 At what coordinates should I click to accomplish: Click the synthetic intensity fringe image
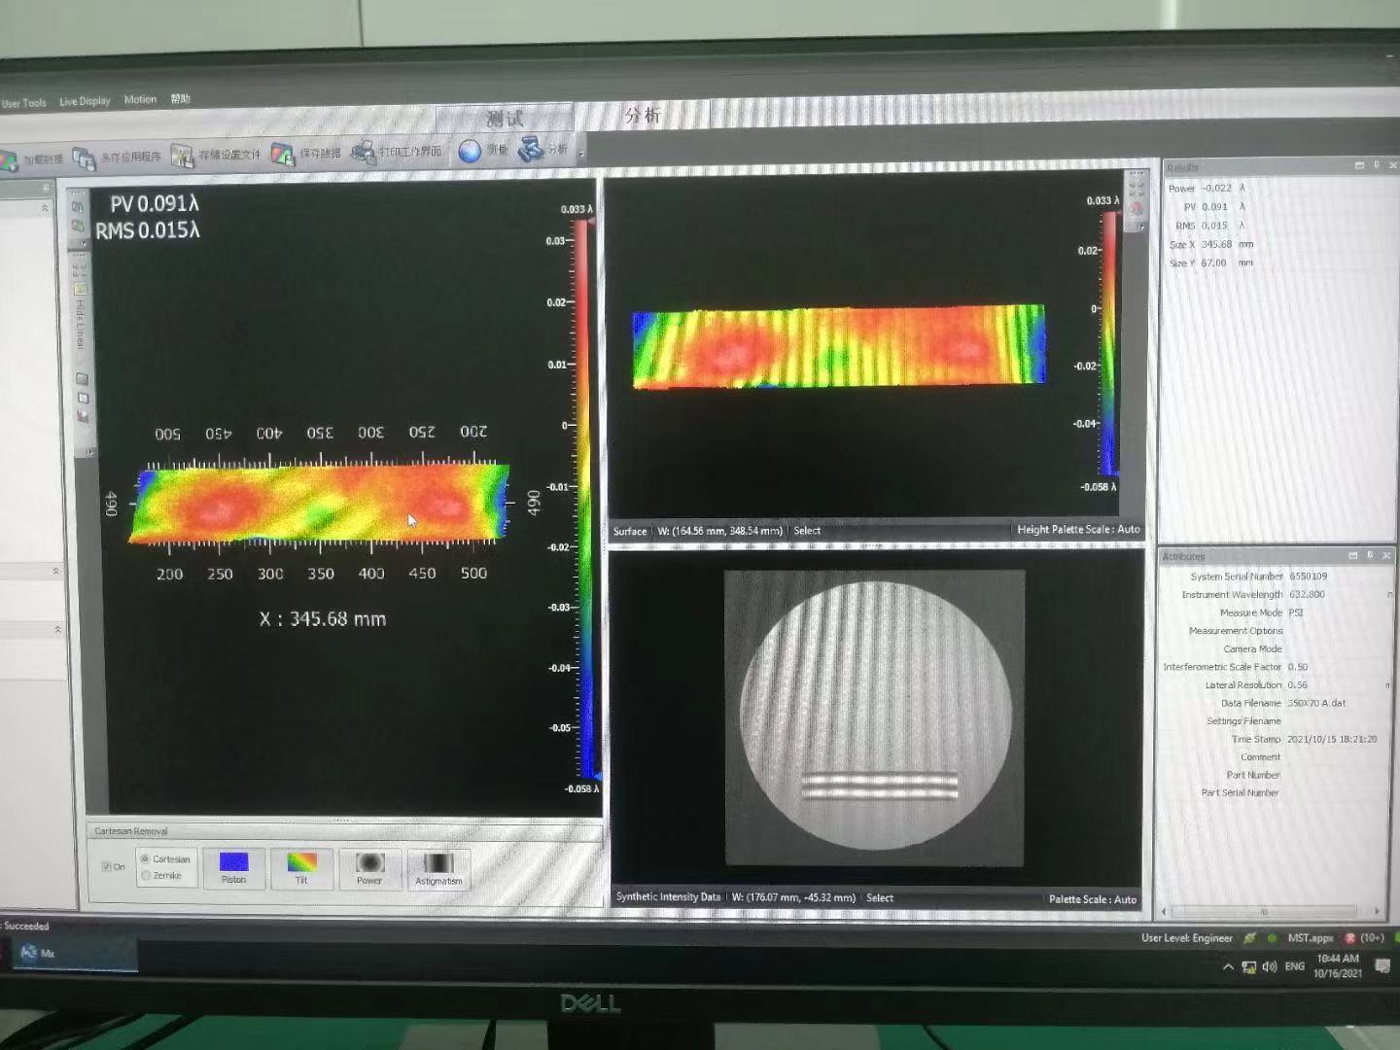click(x=874, y=717)
